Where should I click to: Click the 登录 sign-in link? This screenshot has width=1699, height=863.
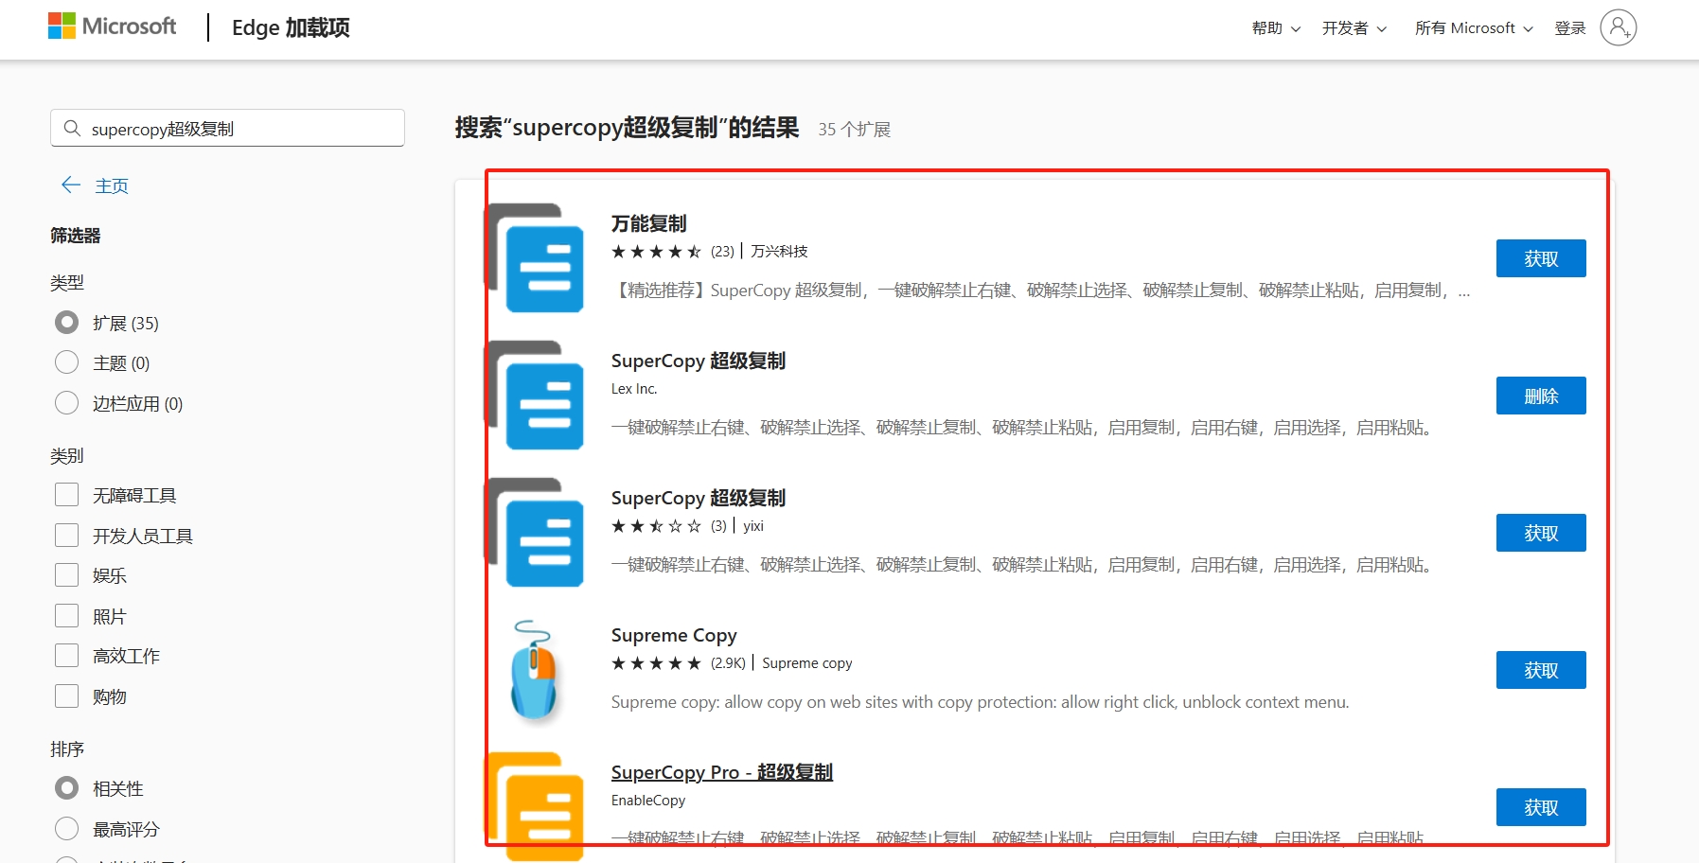(1569, 28)
